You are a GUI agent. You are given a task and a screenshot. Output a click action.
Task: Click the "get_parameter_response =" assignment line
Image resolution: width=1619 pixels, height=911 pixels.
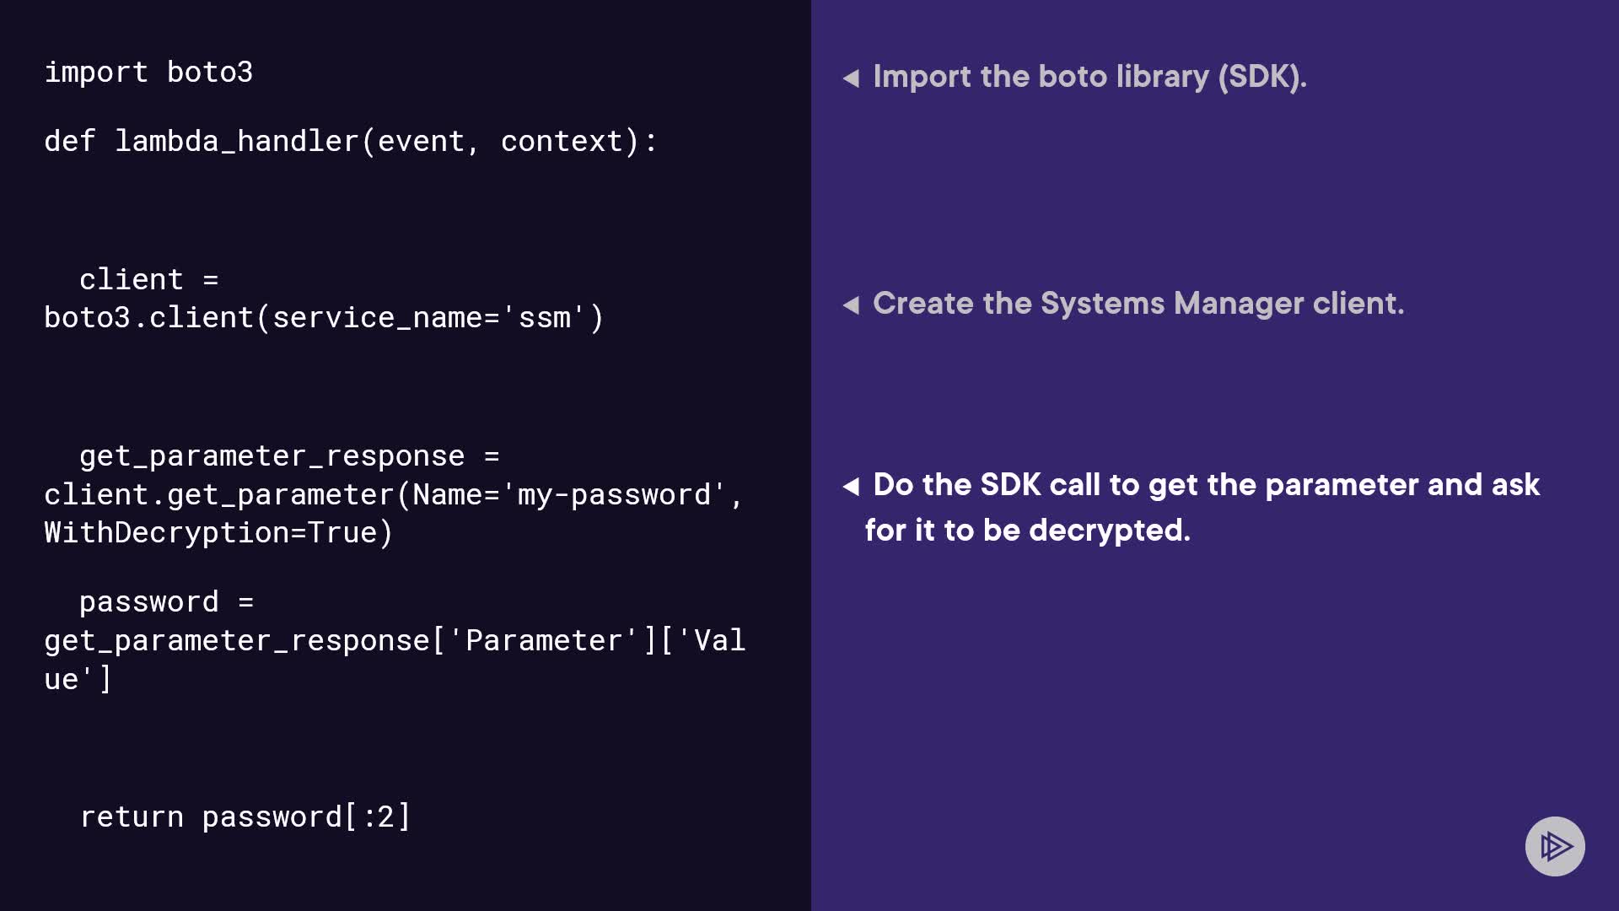(x=288, y=456)
